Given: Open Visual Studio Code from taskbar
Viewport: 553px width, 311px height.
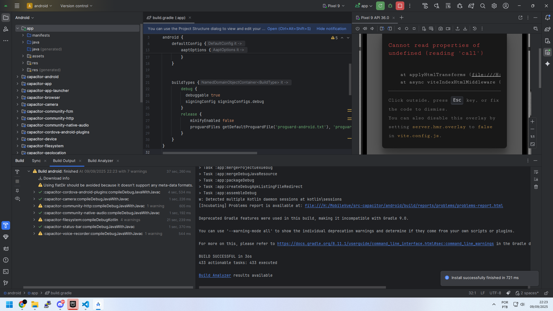Looking at the screenshot, I should pyautogui.click(x=86, y=304).
